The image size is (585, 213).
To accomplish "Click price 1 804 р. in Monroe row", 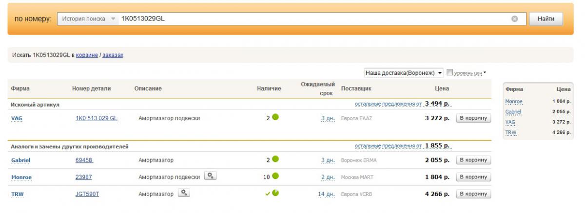I will [437, 177].
